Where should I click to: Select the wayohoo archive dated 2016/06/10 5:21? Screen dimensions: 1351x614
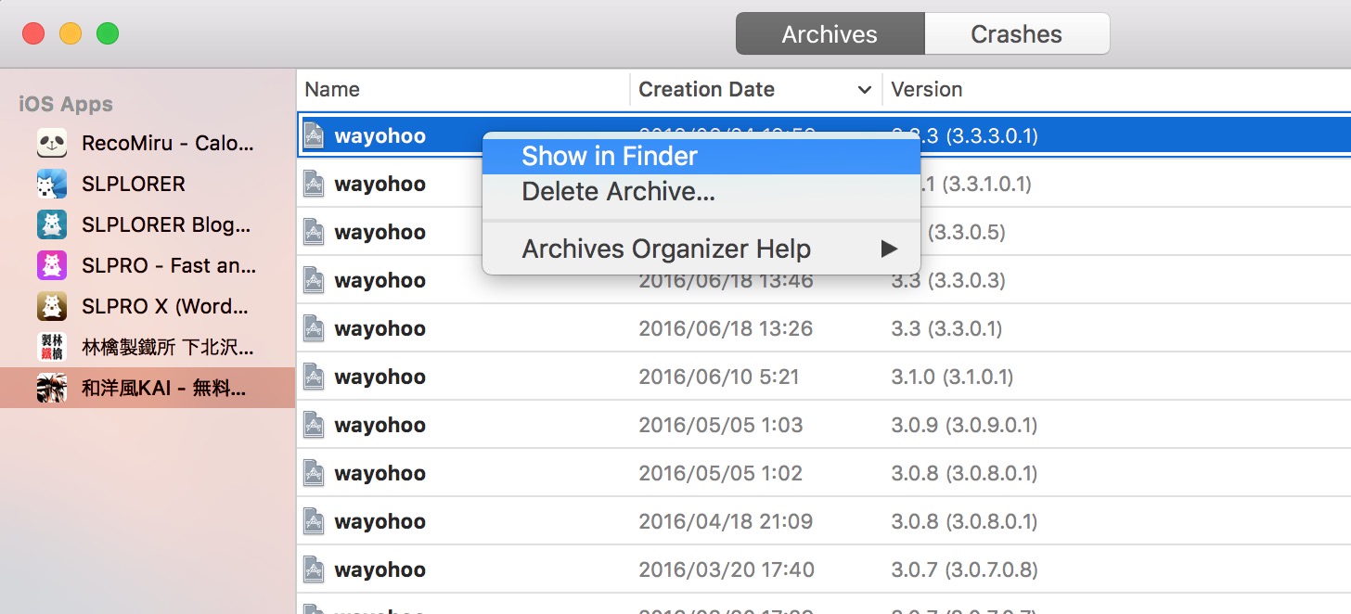tap(824, 377)
